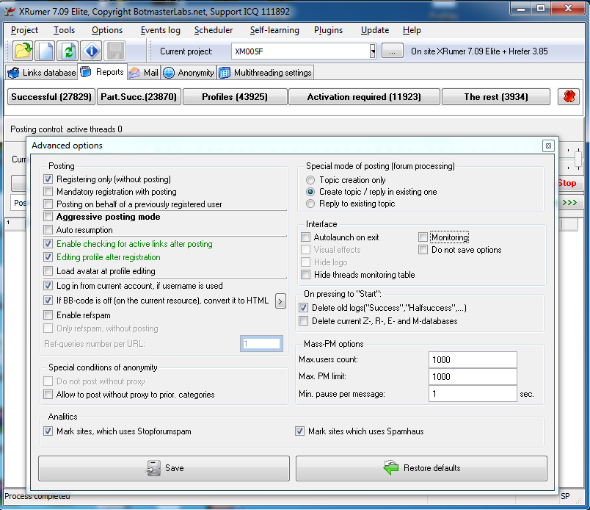This screenshot has width=590, height=510.
Task: Open the Tools menu
Action: tap(65, 30)
